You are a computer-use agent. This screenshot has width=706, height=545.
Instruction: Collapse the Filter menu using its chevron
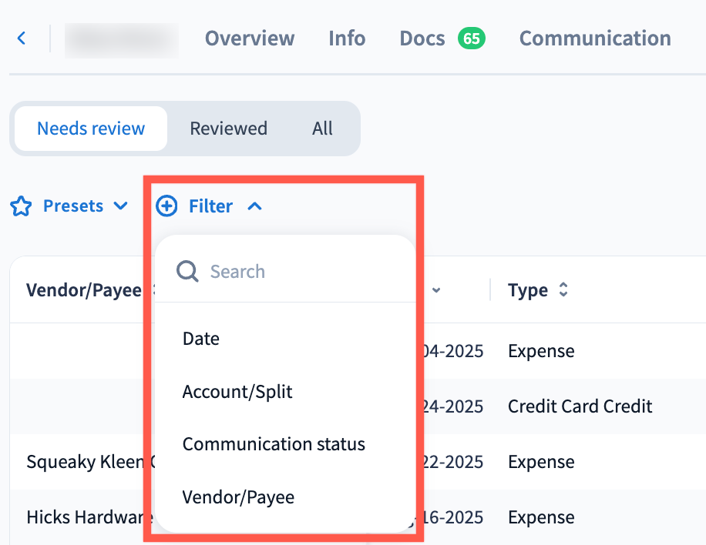(255, 206)
